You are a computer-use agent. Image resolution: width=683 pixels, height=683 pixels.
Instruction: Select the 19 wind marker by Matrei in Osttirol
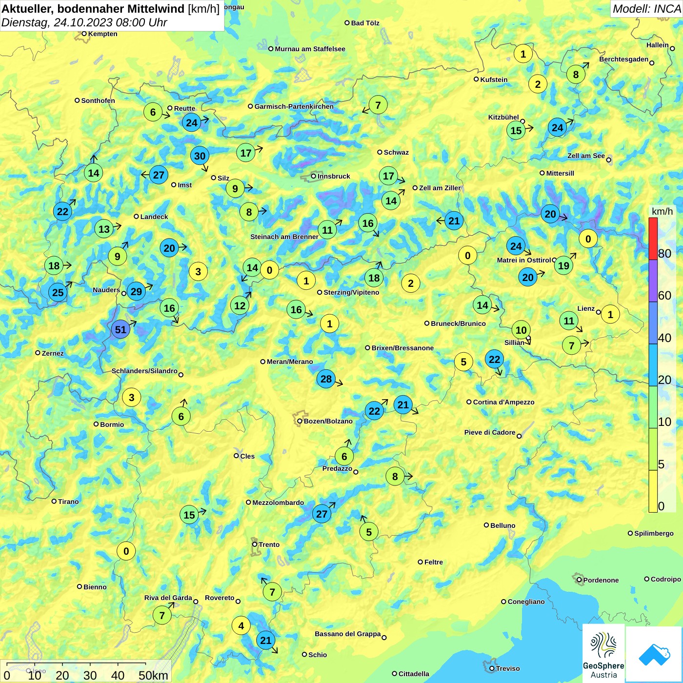563,265
